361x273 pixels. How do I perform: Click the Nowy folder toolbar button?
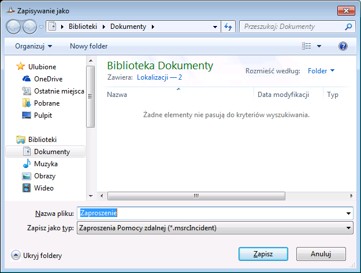88,46
